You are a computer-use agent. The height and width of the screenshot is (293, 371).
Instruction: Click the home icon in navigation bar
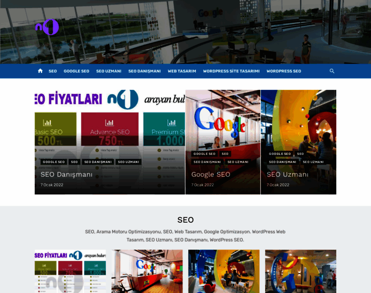[40, 71]
